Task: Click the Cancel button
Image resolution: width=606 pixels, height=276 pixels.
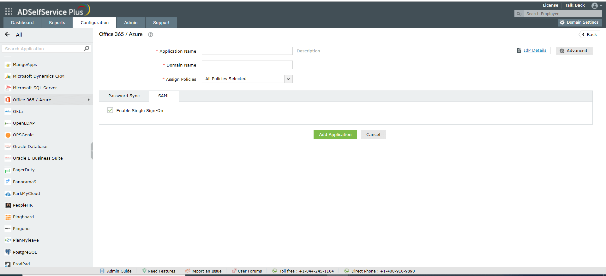Action: pyautogui.click(x=373, y=135)
